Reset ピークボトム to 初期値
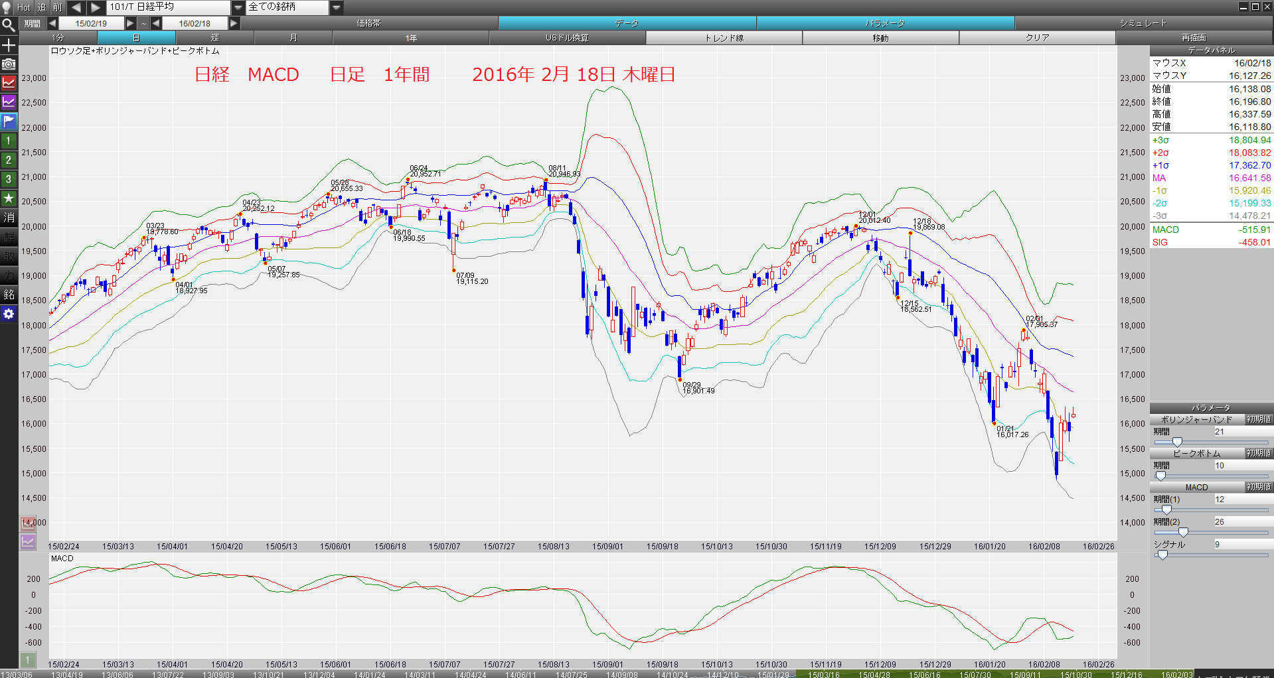The width and height of the screenshot is (1274, 678). [1259, 453]
